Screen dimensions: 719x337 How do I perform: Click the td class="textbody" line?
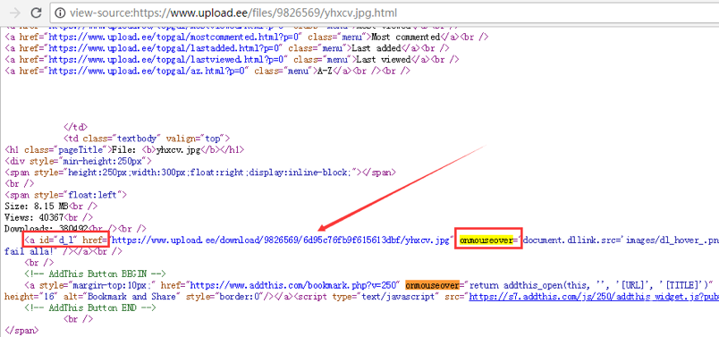click(147, 138)
